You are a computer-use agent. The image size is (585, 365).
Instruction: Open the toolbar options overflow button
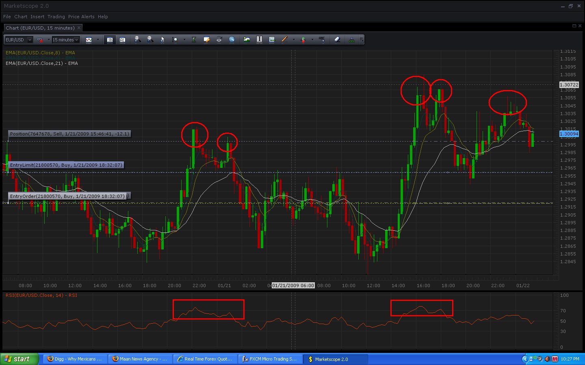361,40
